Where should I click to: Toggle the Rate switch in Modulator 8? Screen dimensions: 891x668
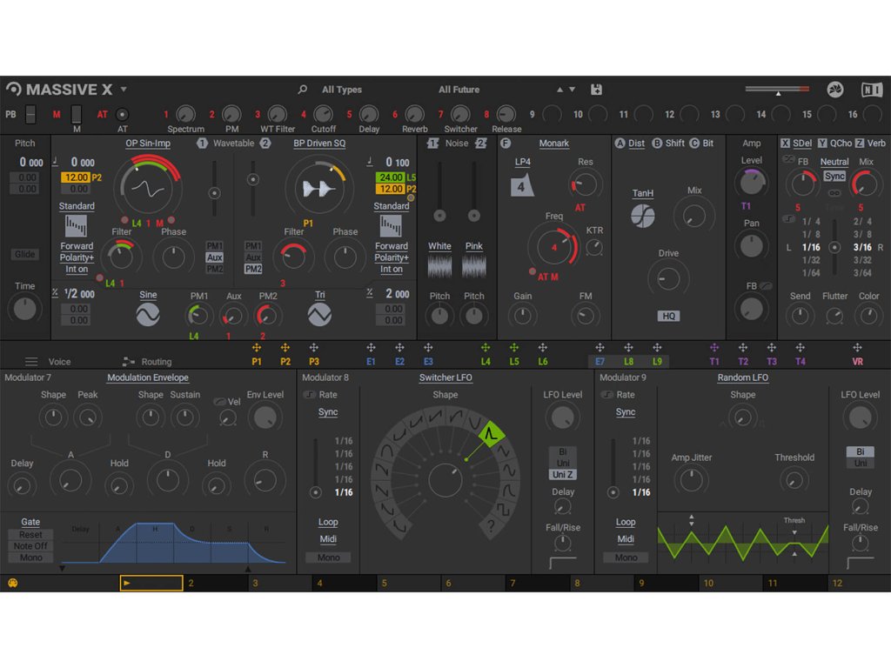[310, 395]
